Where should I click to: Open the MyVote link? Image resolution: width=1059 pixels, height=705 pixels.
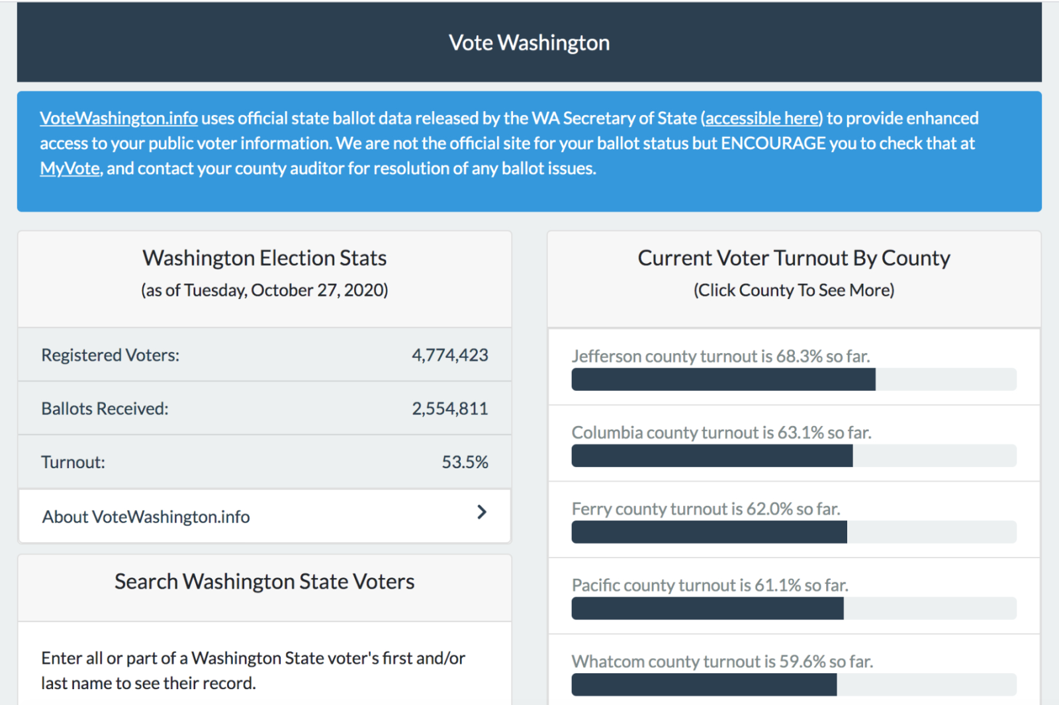70,169
